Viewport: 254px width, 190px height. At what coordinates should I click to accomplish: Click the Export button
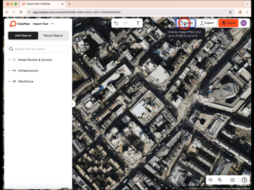click(x=206, y=23)
